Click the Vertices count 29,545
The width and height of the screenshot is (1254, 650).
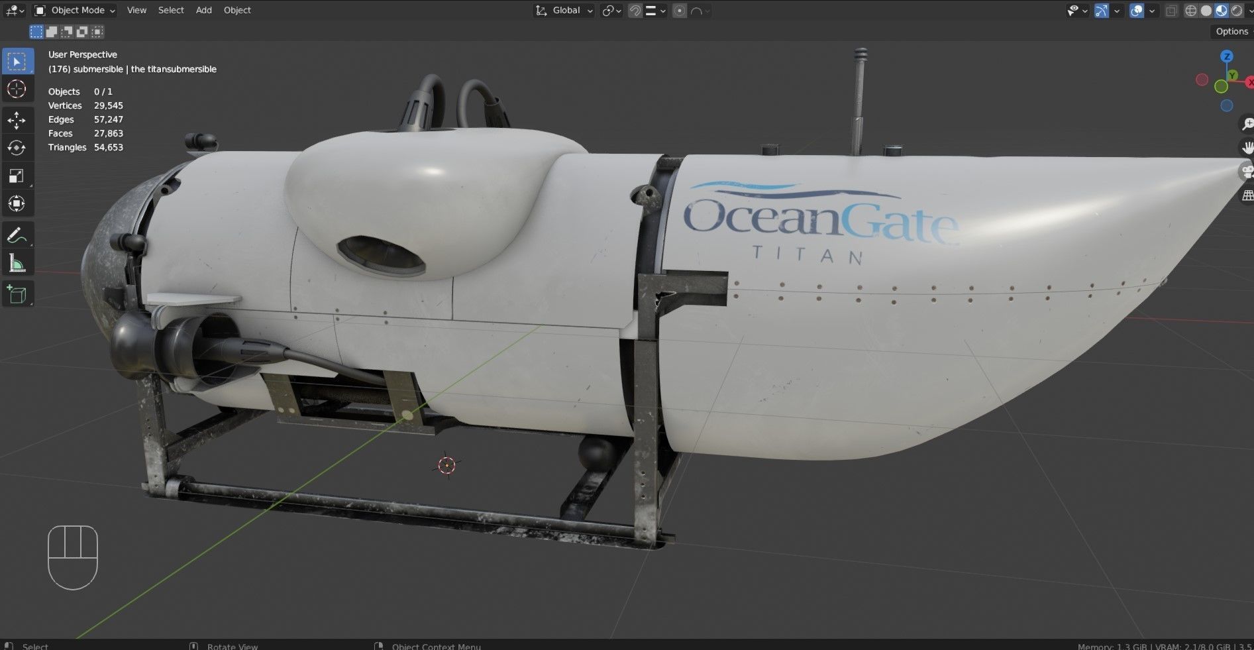(x=108, y=105)
